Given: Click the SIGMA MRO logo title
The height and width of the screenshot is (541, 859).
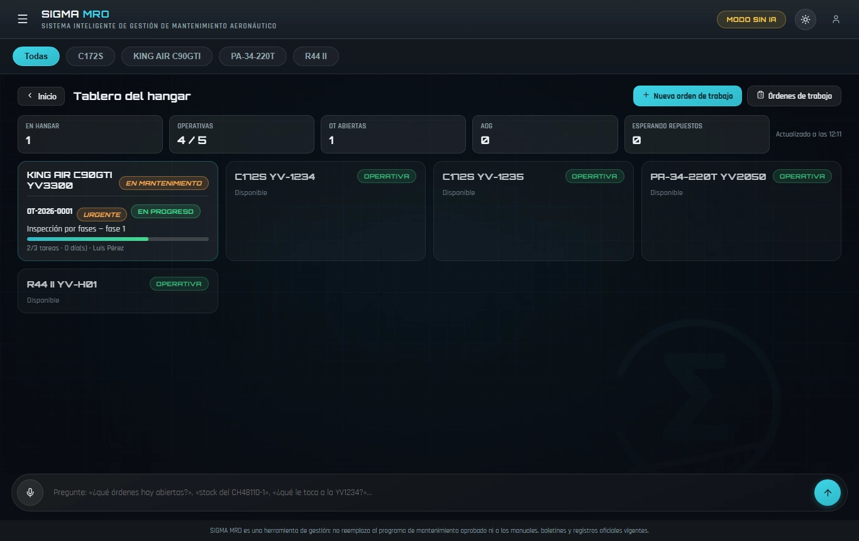Looking at the screenshot, I should tap(75, 14).
